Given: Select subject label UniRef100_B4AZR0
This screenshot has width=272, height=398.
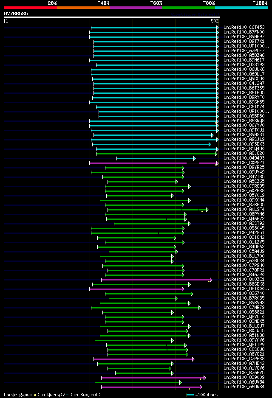Looking at the screenshot, I should 244,275.
